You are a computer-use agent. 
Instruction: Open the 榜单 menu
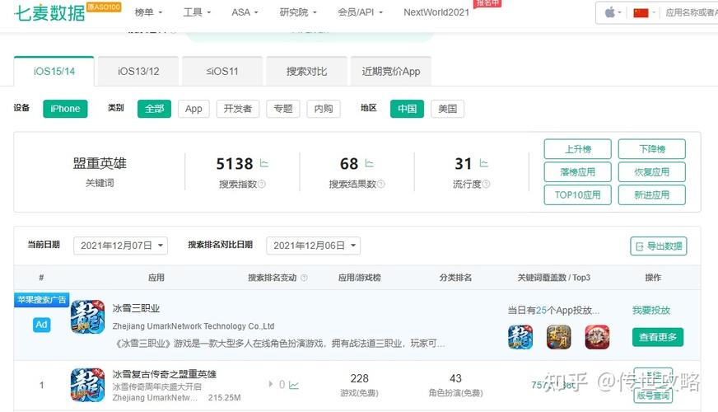click(x=148, y=12)
